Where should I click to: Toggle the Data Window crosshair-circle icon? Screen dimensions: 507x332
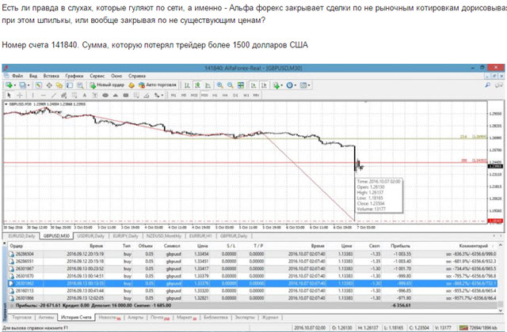click(x=49, y=85)
